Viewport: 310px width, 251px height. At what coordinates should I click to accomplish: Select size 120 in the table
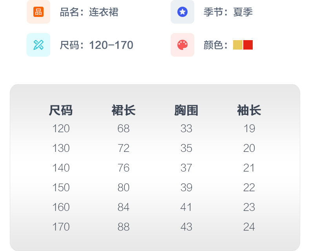tap(61, 129)
